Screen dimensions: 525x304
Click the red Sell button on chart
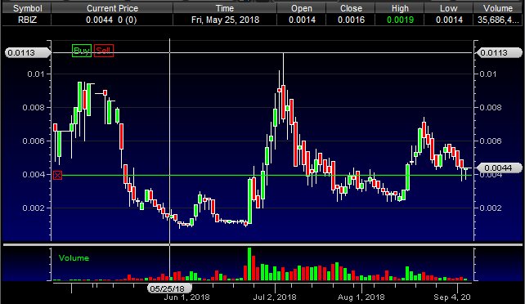point(104,51)
